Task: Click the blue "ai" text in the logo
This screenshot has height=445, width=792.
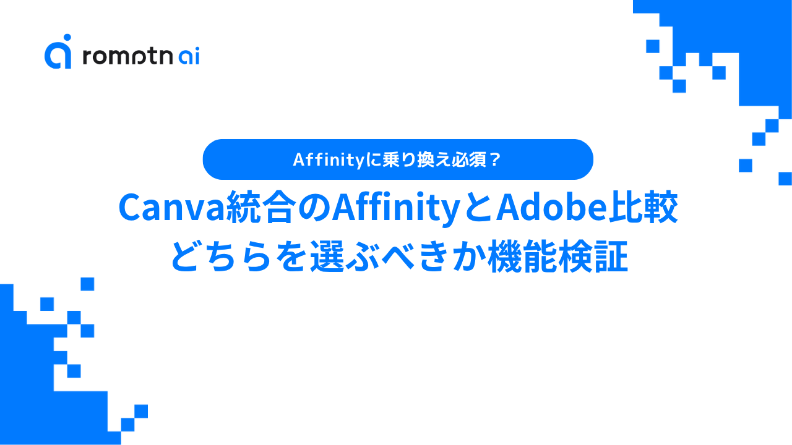Action: [x=188, y=56]
